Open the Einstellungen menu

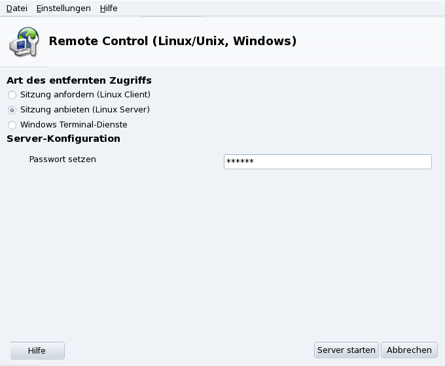[x=63, y=8]
